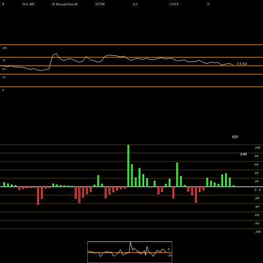Click the MR axis label 60
The image size is (263, 263).
pos(257,165)
